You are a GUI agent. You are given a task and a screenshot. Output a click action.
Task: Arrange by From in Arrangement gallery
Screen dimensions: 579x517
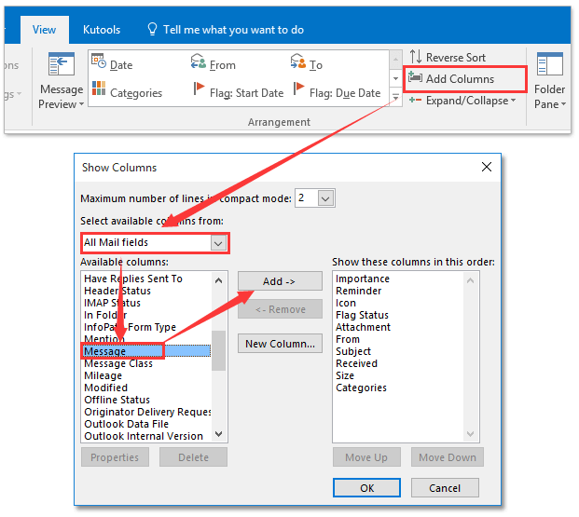tap(213, 65)
